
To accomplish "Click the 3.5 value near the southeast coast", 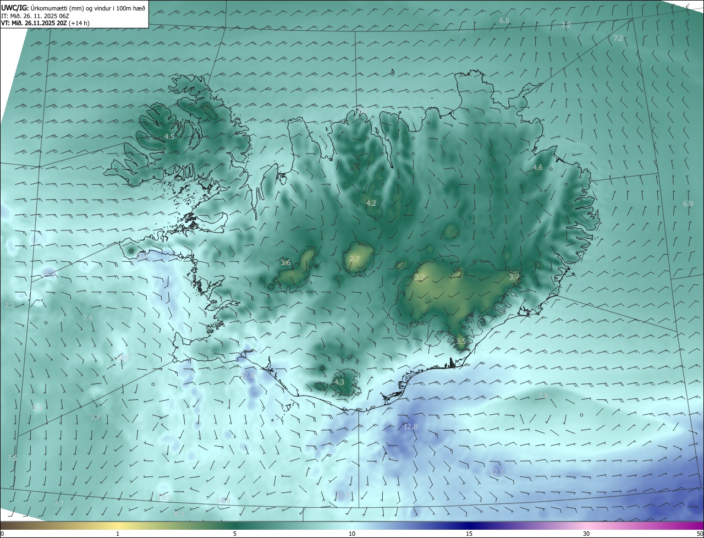I will pos(461,341).
